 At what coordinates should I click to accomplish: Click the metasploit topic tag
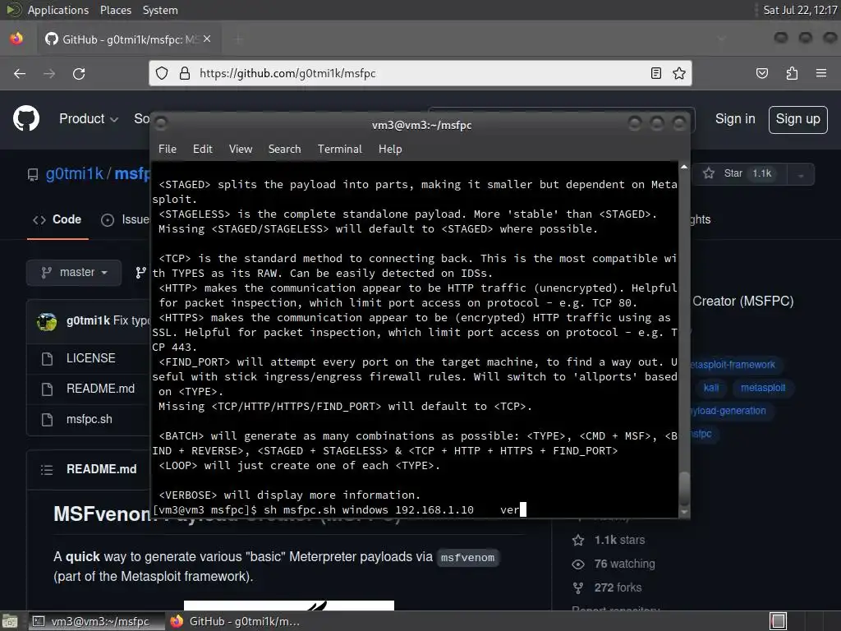tap(763, 388)
